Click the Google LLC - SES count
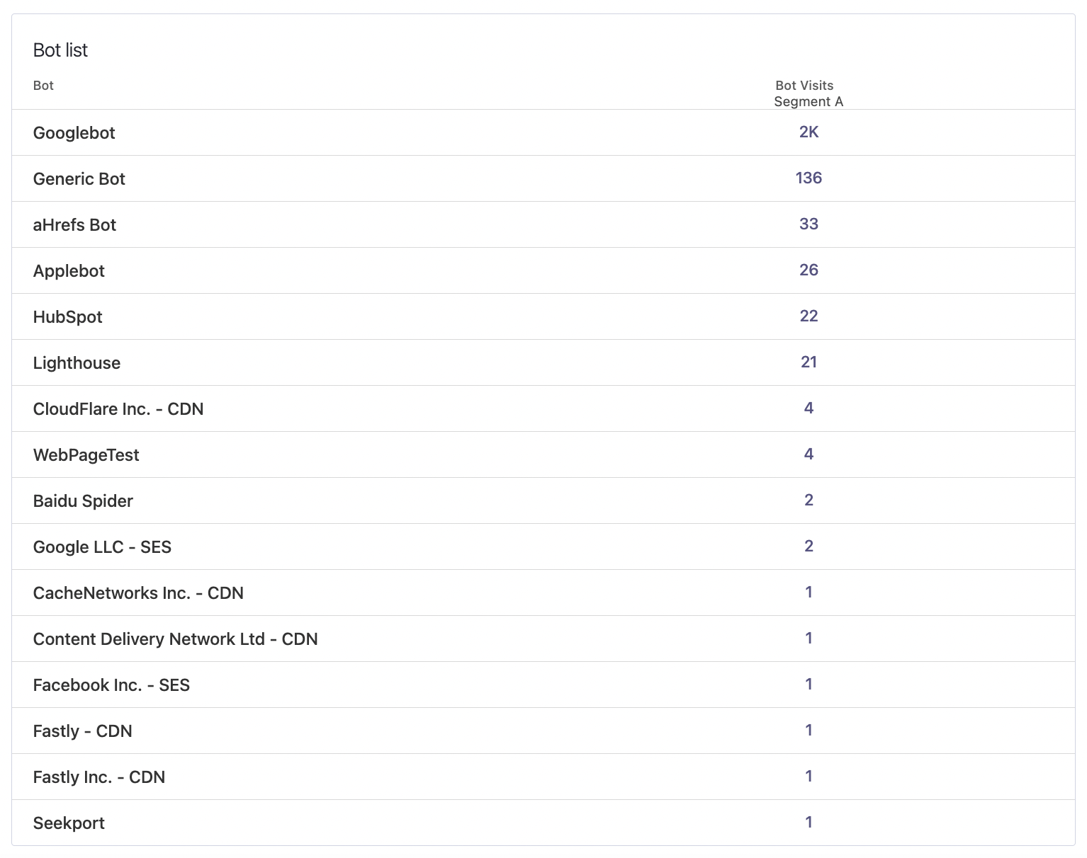The width and height of the screenshot is (1087, 858). coord(809,547)
